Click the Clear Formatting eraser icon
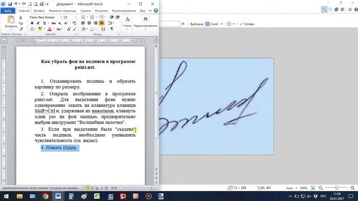 click(x=74, y=23)
